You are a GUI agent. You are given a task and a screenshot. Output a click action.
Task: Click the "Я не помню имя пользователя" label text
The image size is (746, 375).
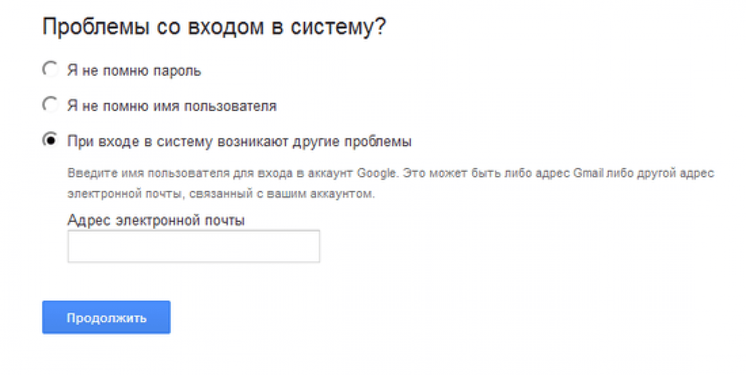[x=172, y=106]
